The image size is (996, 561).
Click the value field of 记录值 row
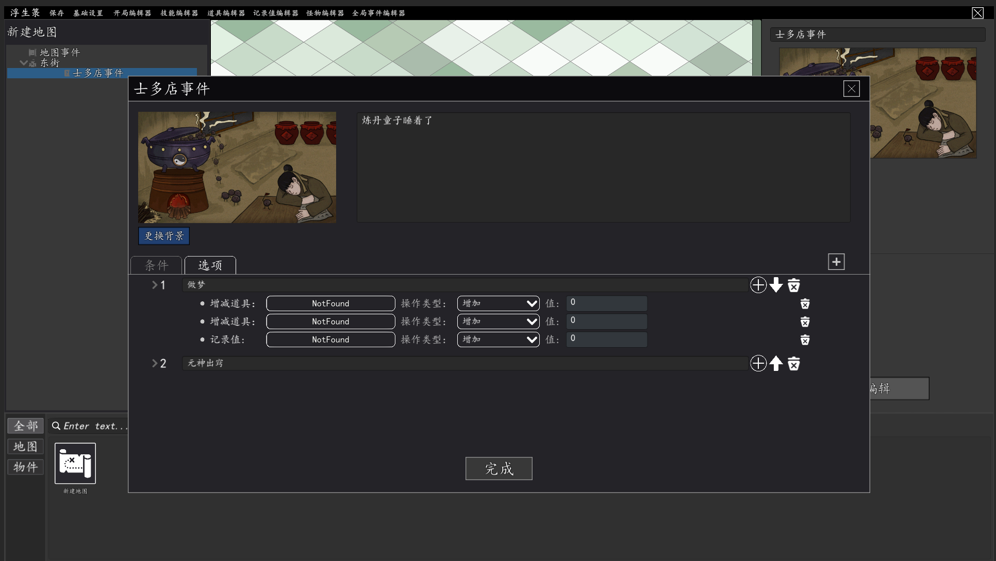click(x=606, y=339)
